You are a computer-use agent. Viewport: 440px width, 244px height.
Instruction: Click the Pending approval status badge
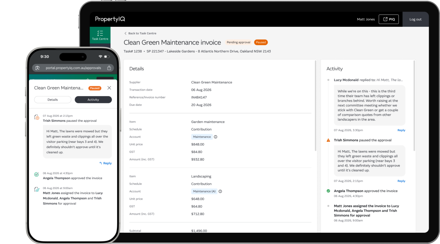[239, 43]
